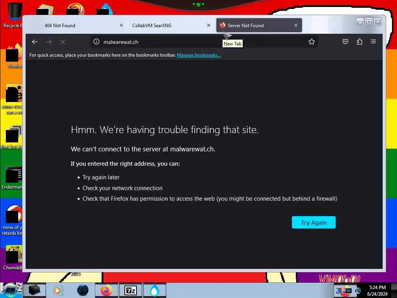Click the malwarewat.ch address bar
The width and height of the screenshot is (397, 298).
point(204,42)
